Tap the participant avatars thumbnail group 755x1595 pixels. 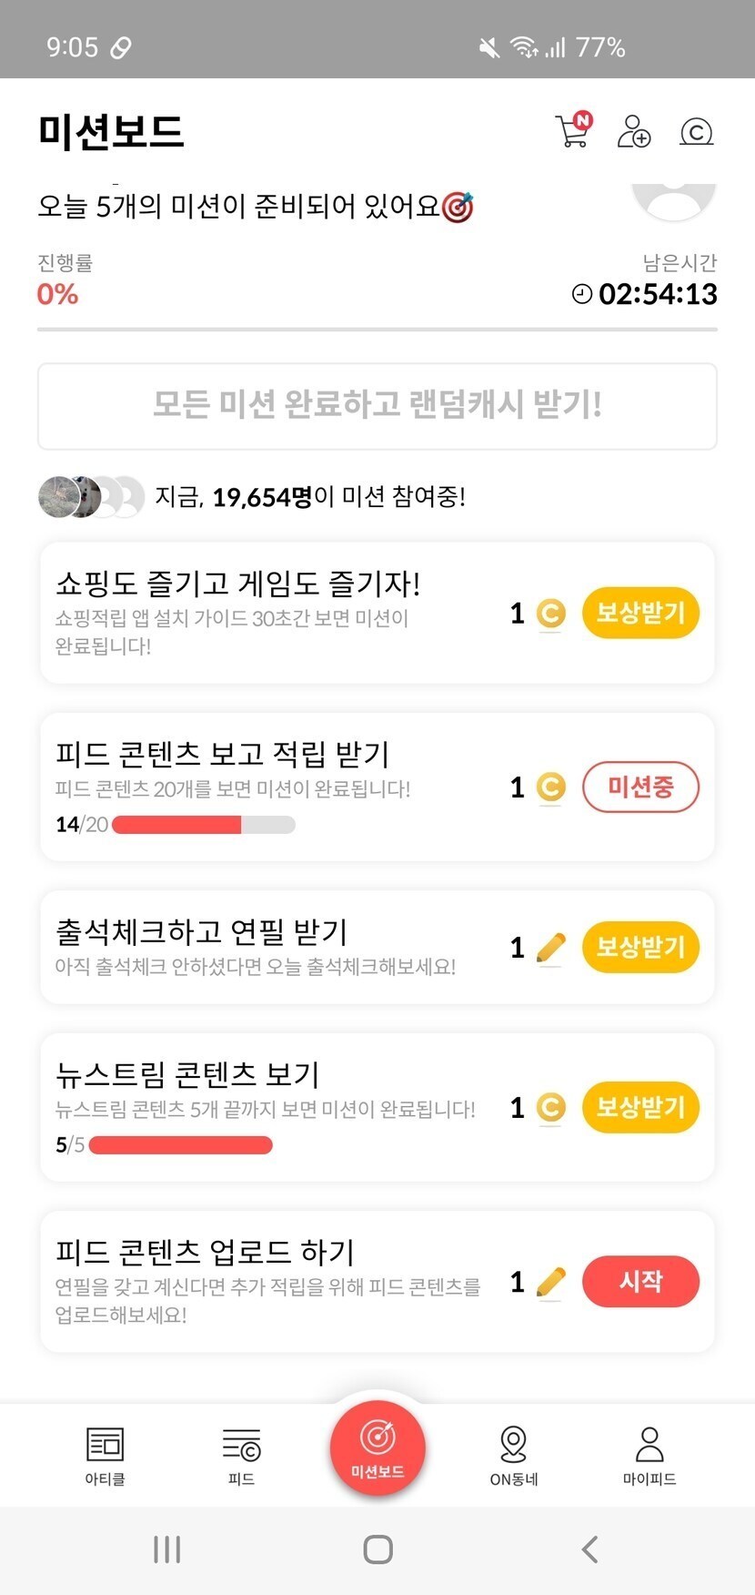click(91, 497)
